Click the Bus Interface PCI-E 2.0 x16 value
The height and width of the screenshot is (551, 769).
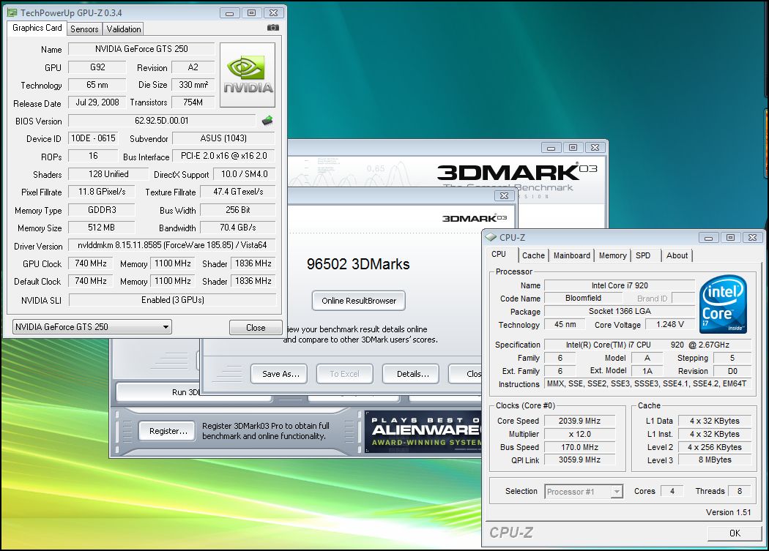[223, 156]
